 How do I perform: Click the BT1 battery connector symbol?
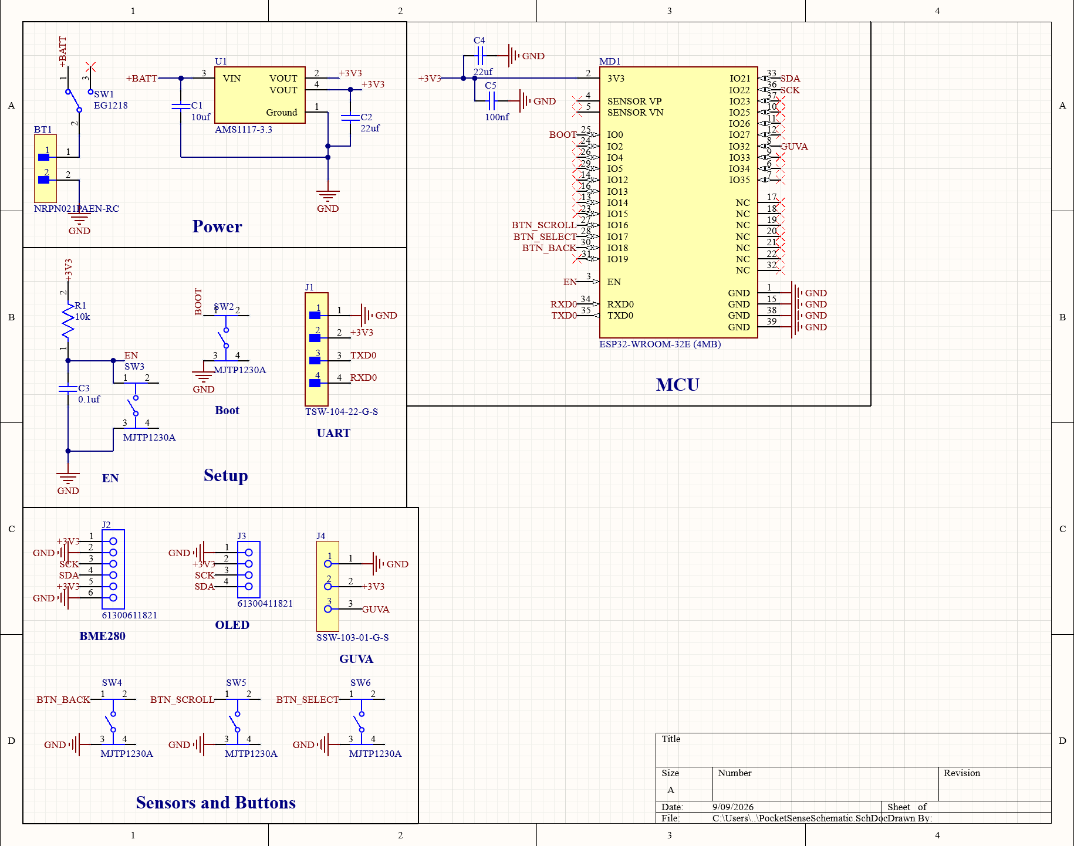[46, 168]
